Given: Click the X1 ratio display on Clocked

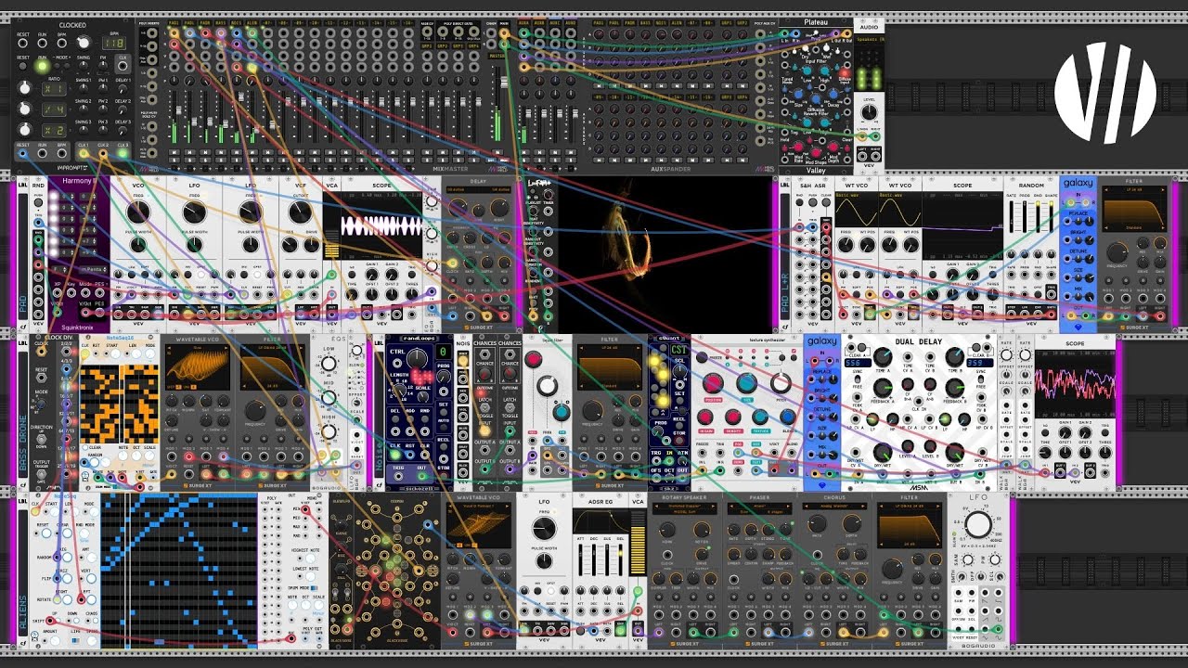Looking at the screenshot, I should pyautogui.click(x=54, y=87).
